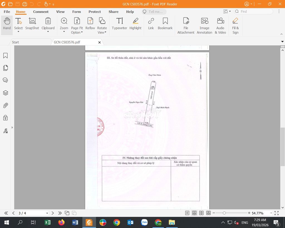The width and height of the screenshot is (285, 228).
Task: Open the File Attachment tool
Action: point(186,26)
